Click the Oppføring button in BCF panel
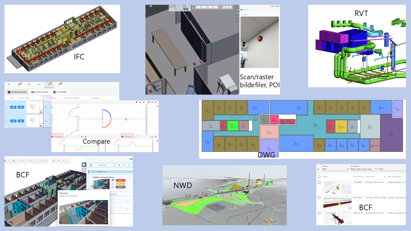This screenshot has width=411, height=231. tap(101, 165)
